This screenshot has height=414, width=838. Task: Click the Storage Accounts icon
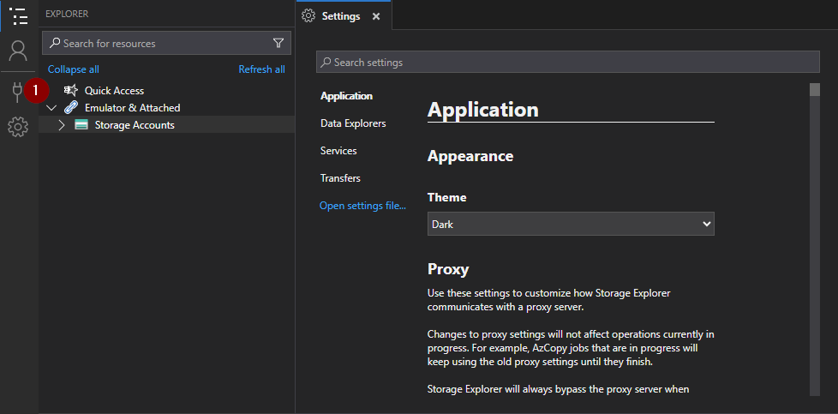tap(81, 125)
